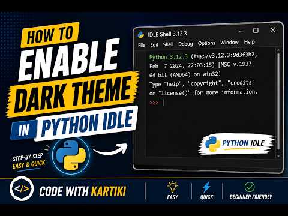
Task: Click the "IN" blue label
Action: (24, 130)
